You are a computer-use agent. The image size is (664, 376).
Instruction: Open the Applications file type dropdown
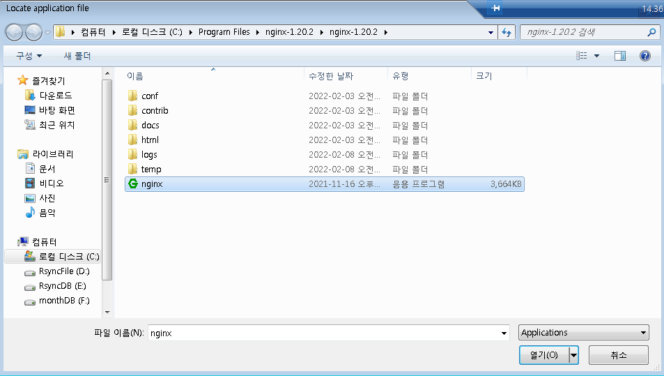[x=584, y=332]
